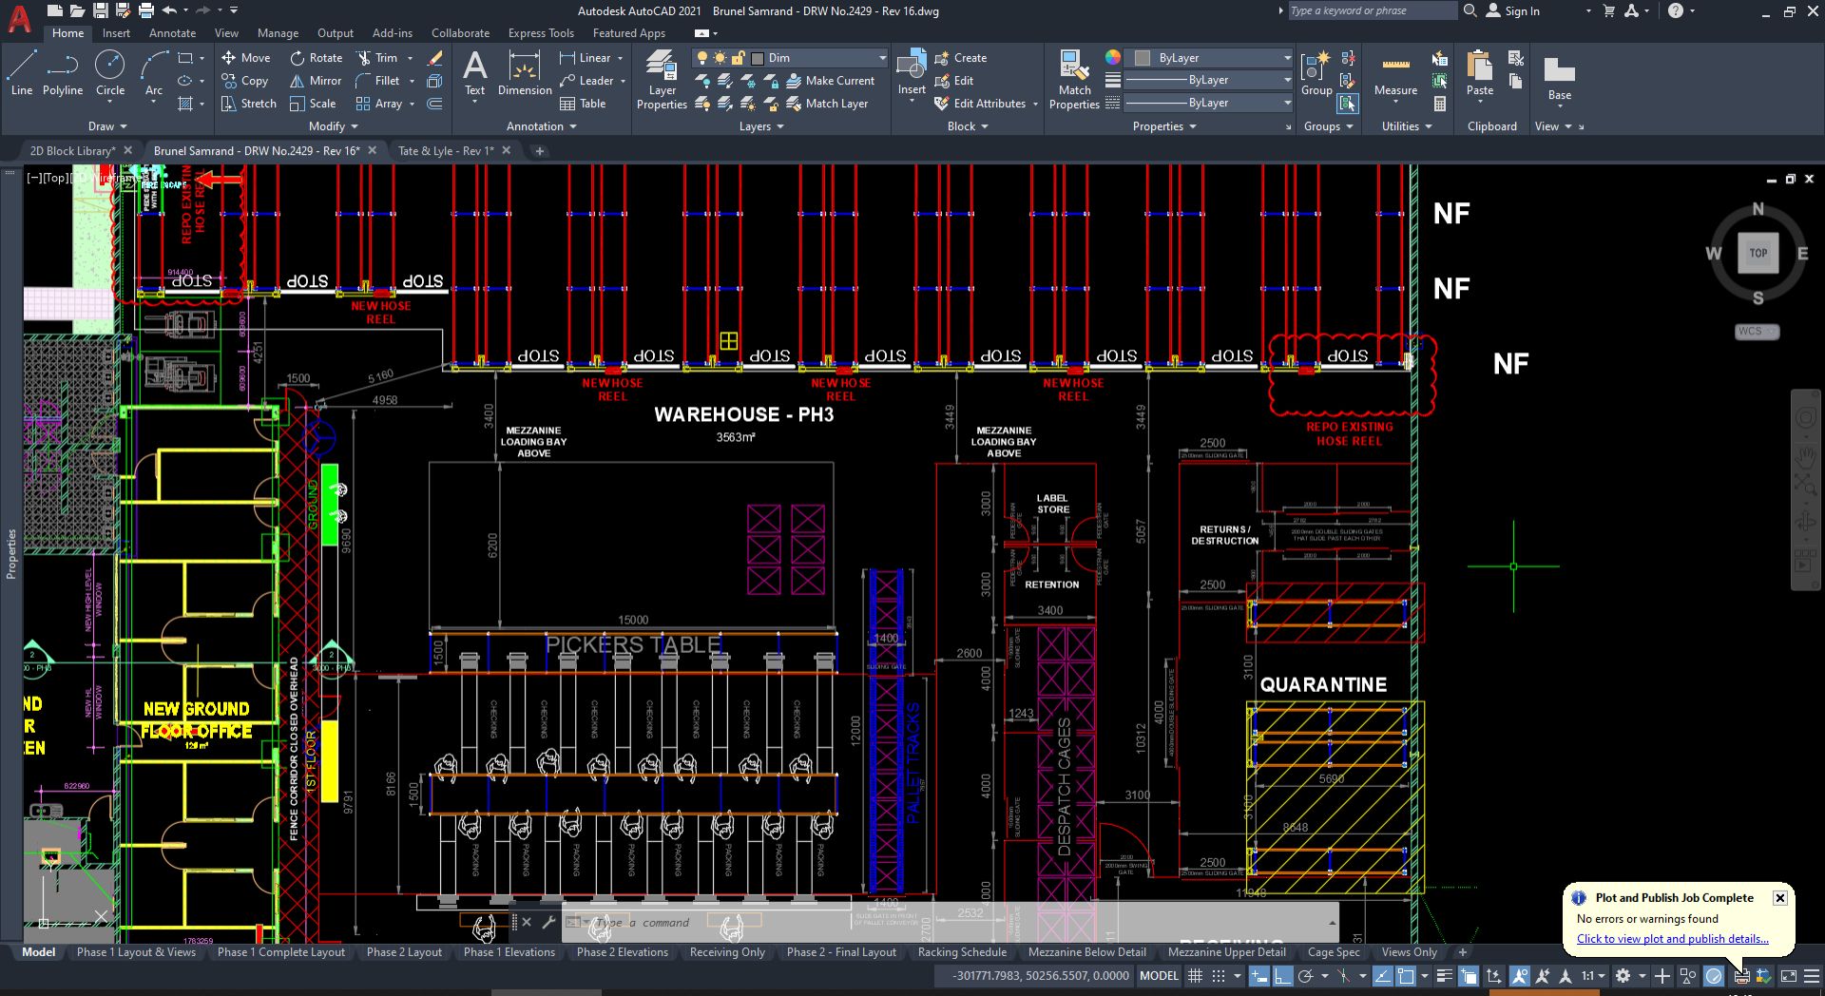
Task: Expand the Modify panel options
Action: [355, 125]
